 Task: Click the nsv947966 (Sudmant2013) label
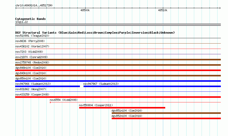33,84
